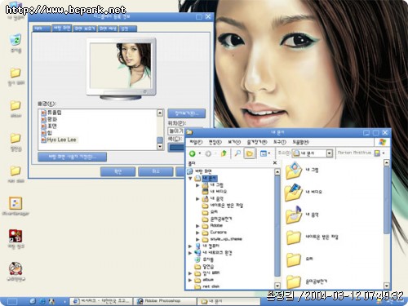Open the Help (H) menu in Explorer
The width and height of the screenshot is (408, 306).
[x=300, y=142]
